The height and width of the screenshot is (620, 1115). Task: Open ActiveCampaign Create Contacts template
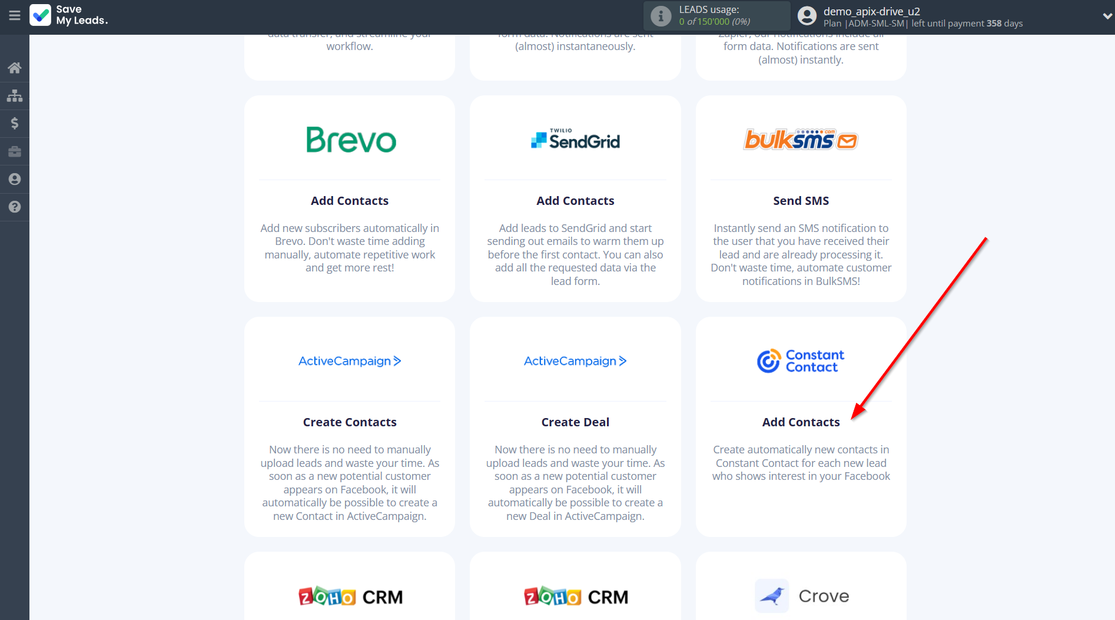pyautogui.click(x=350, y=422)
